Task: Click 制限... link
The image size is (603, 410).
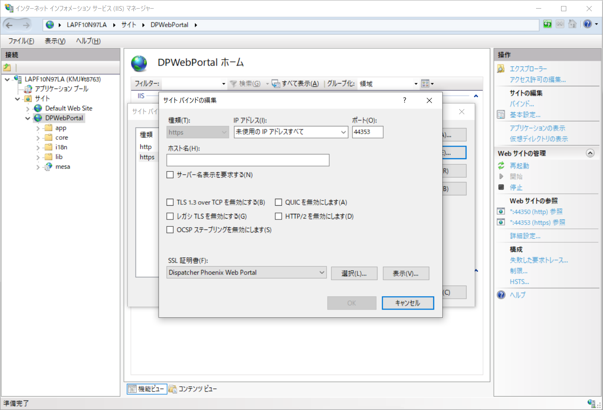Action: coord(518,271)
